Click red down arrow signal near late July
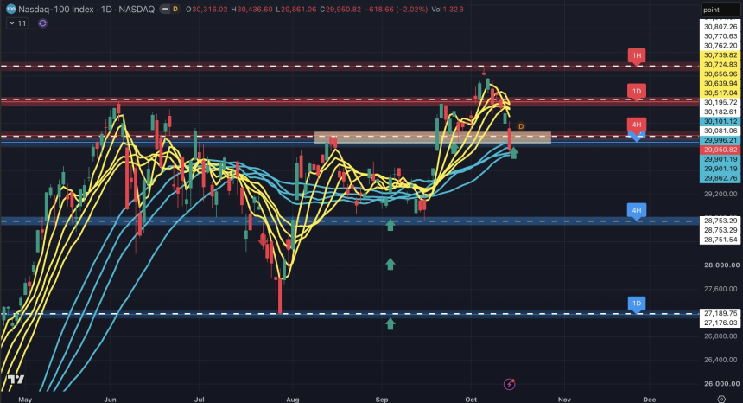 [263, 240]
